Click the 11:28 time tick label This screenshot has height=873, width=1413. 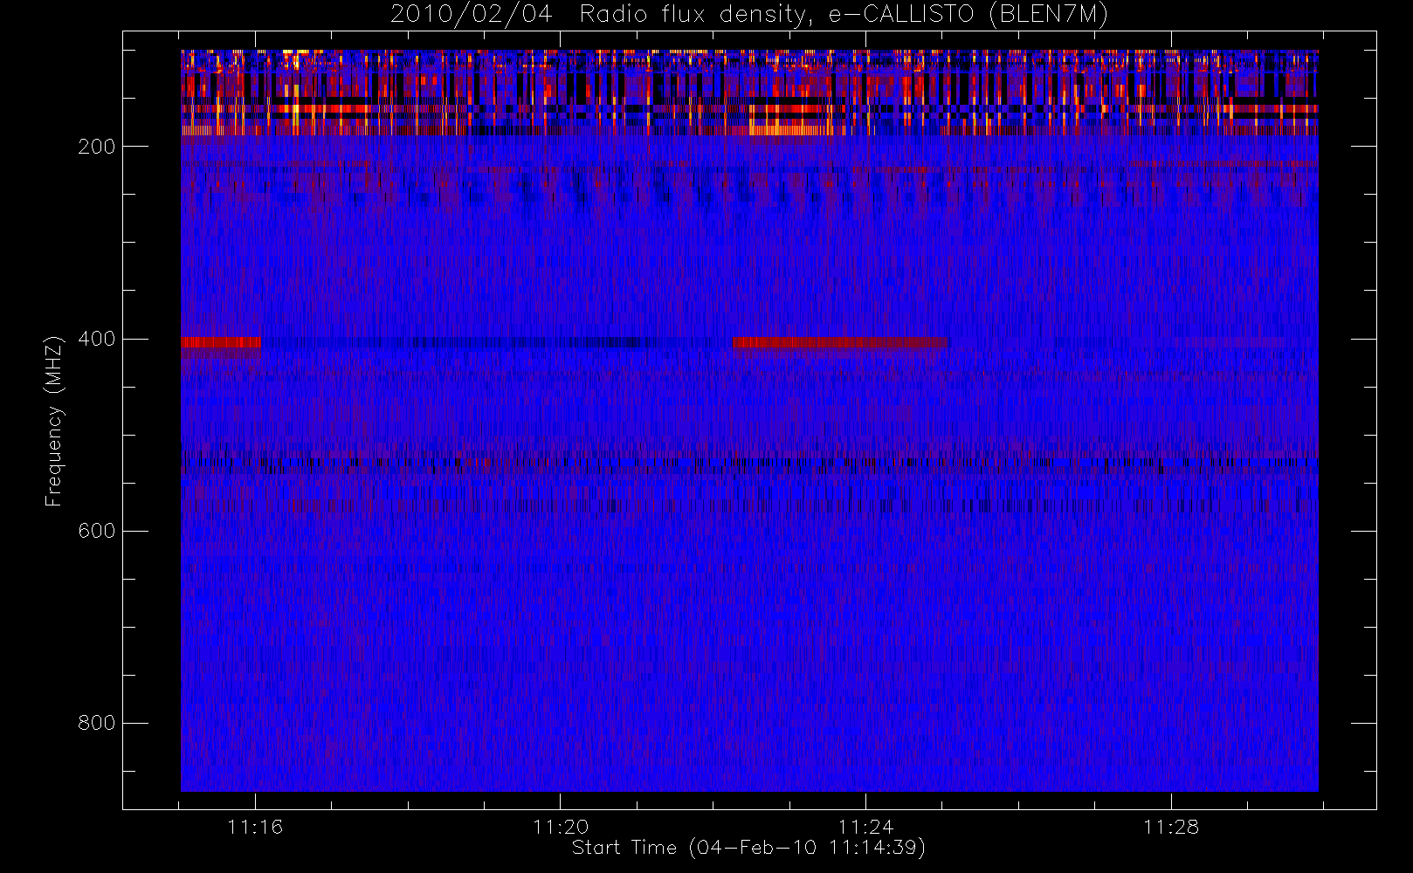tap(1171, 827)
